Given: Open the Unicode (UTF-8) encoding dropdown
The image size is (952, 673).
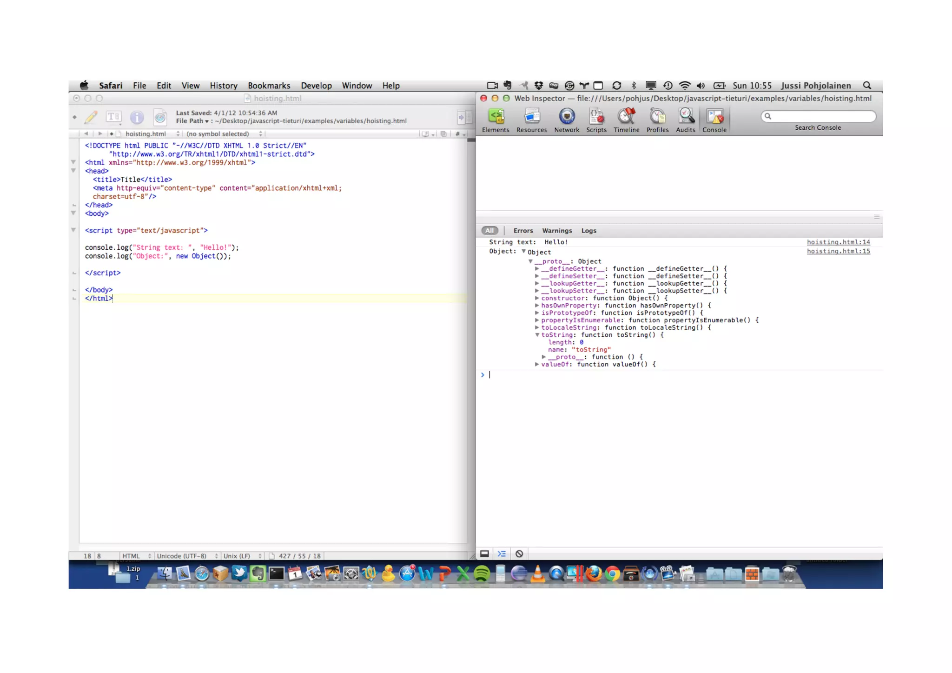Looking at the screenshot, I should (187, 556).
